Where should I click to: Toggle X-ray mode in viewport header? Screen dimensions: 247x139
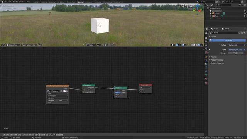(188, 45)
